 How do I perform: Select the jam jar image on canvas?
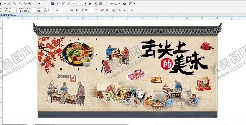click(203, 83)
